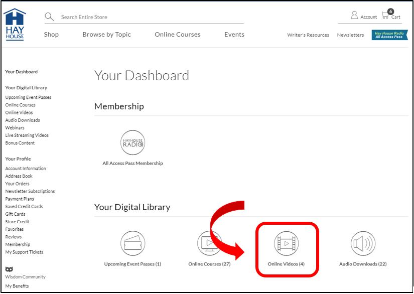Open the Browse by Topic menu
Screen dimensions: 414x294
106,35
